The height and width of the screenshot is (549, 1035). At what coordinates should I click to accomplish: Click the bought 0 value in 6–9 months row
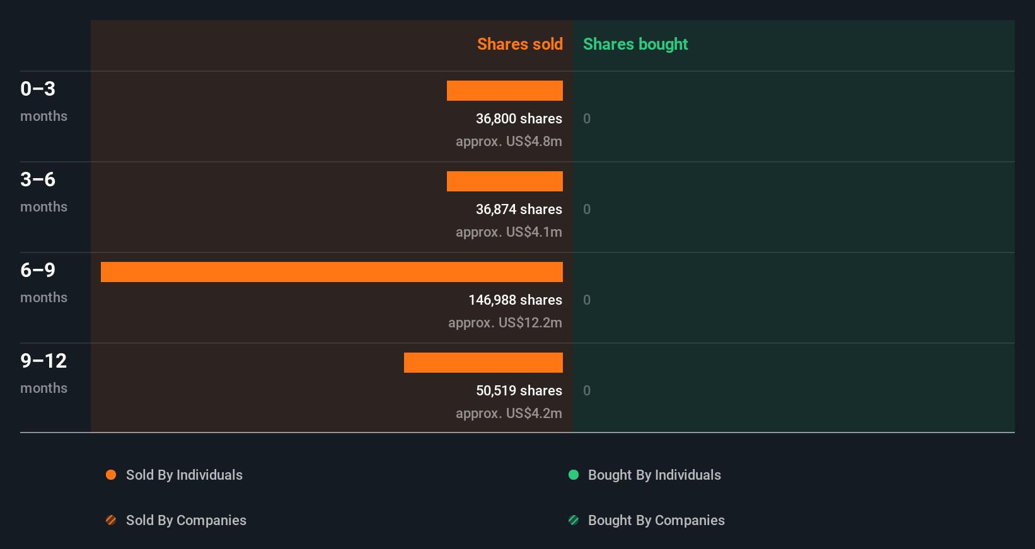pyautogui.click(x=587, y=300)
